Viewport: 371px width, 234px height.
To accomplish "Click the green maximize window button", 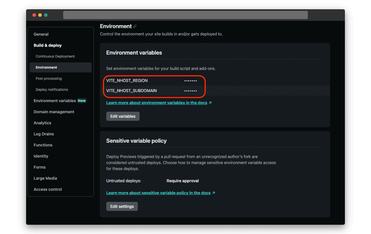I will pyautogui.click(x=46, y=15).
